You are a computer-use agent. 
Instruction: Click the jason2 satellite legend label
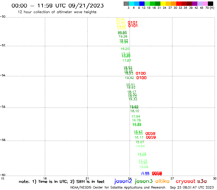coord(123,181)
